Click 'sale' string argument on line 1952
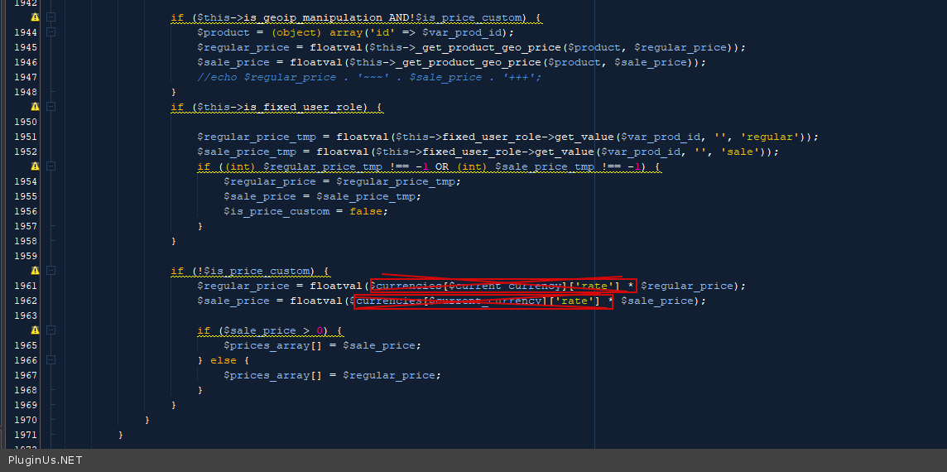Viewport: 947px width, 472px height. coord(740,152)
